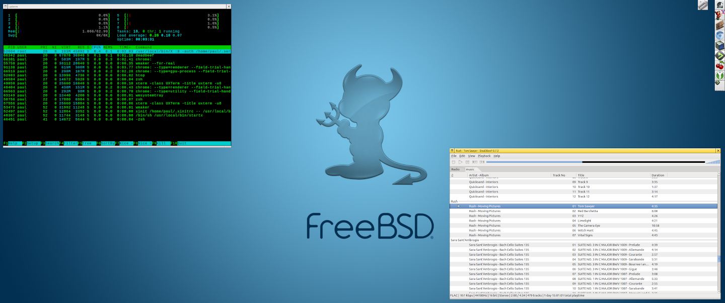Click the green arrow dock icon
The image size is (725, 303).
[x=720, y=55]
